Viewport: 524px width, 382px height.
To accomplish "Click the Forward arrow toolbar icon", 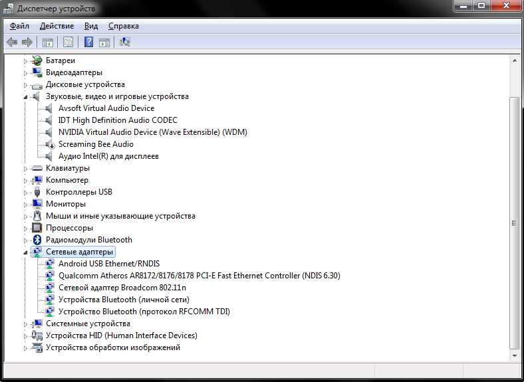I will (27, 42).
